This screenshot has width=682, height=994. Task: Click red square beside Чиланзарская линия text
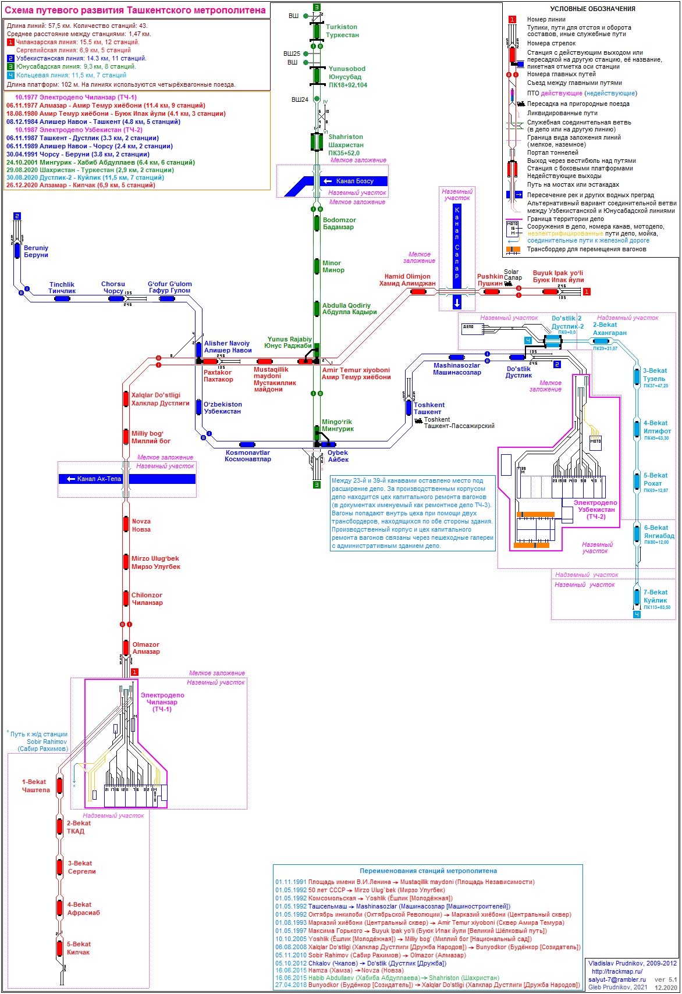click(x=10, y=42)
